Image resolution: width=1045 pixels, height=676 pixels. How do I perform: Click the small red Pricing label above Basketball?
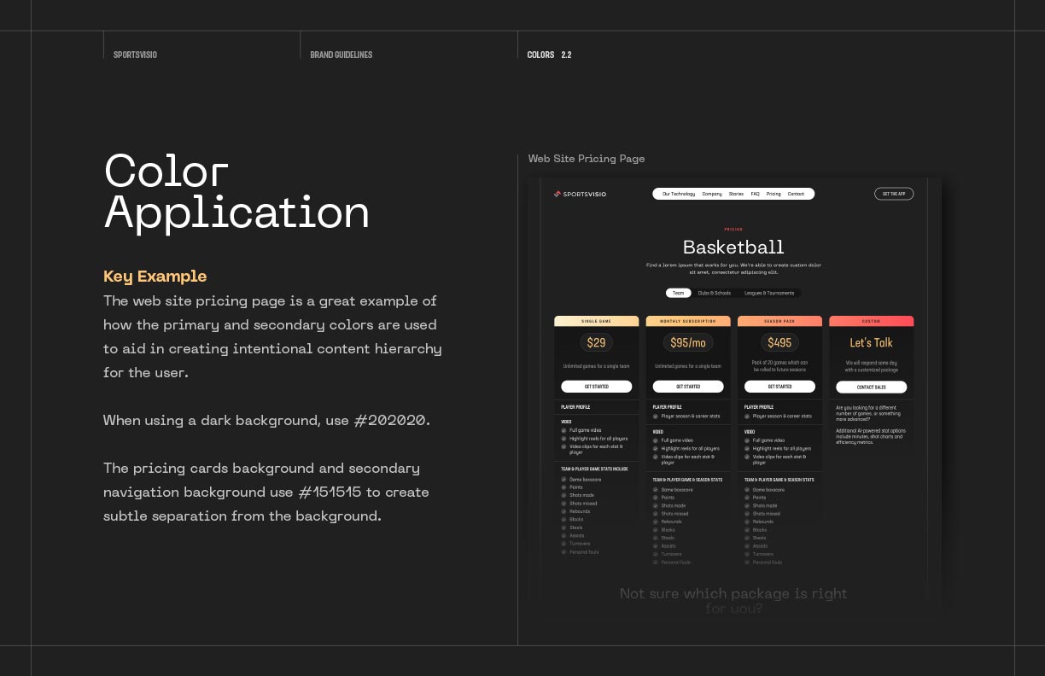tap(733, 230)
